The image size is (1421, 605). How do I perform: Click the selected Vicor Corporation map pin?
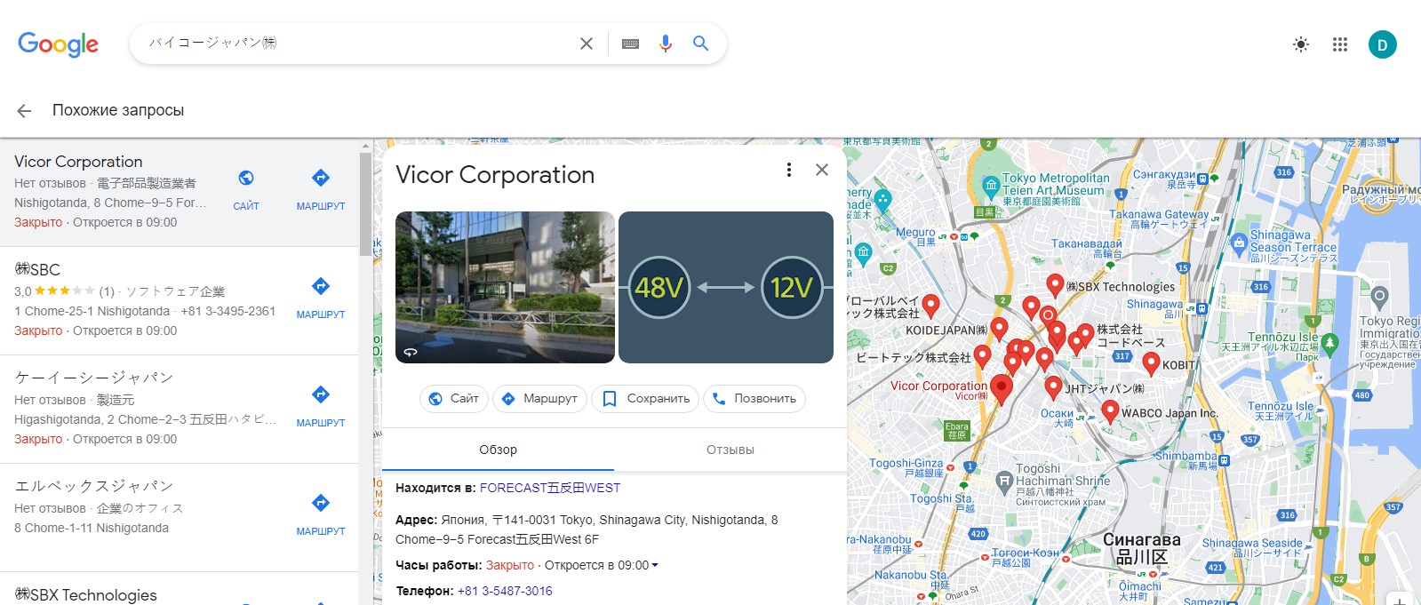tap(1002, 389)
